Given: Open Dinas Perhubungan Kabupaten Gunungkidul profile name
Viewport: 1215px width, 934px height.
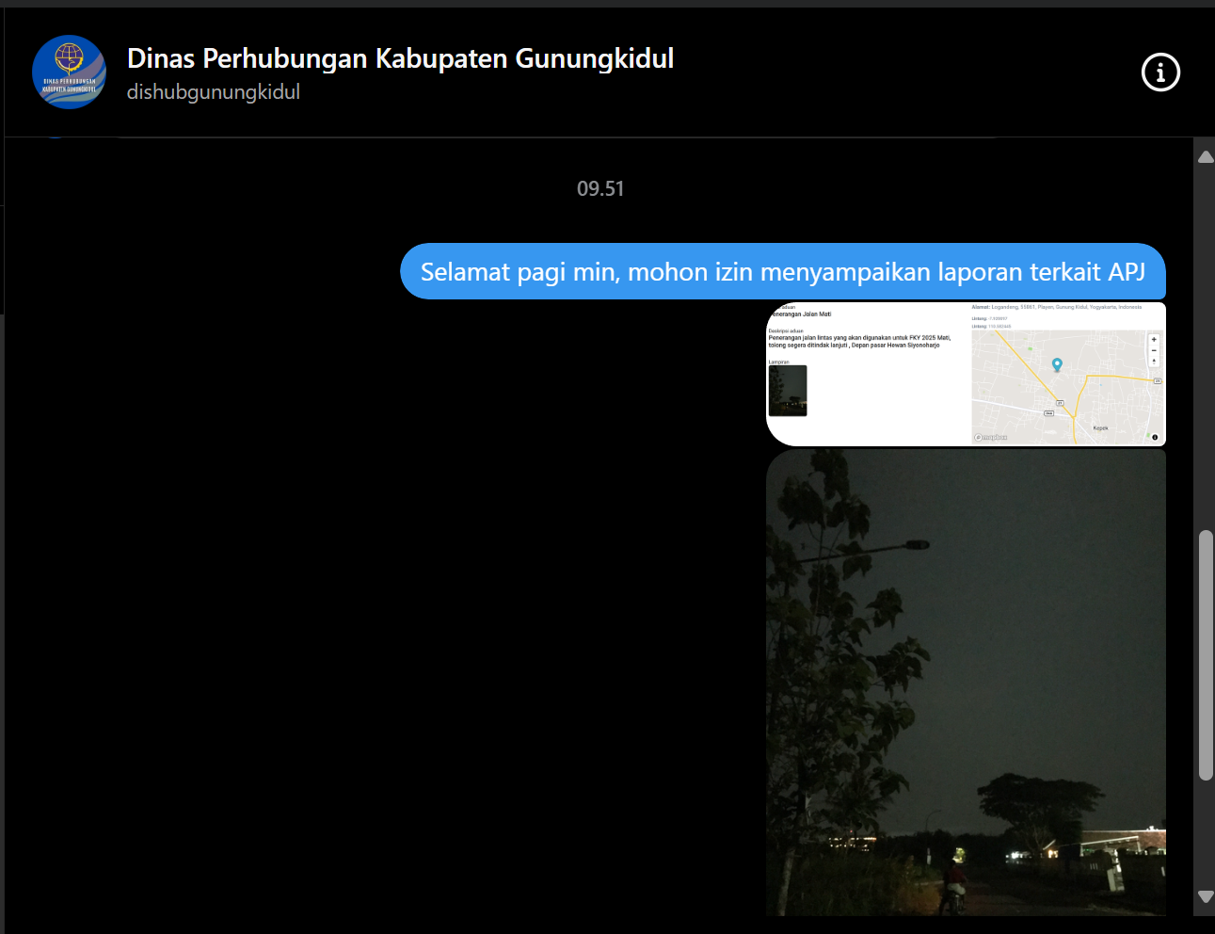Looking at the screenshot, I should [400, 58].
